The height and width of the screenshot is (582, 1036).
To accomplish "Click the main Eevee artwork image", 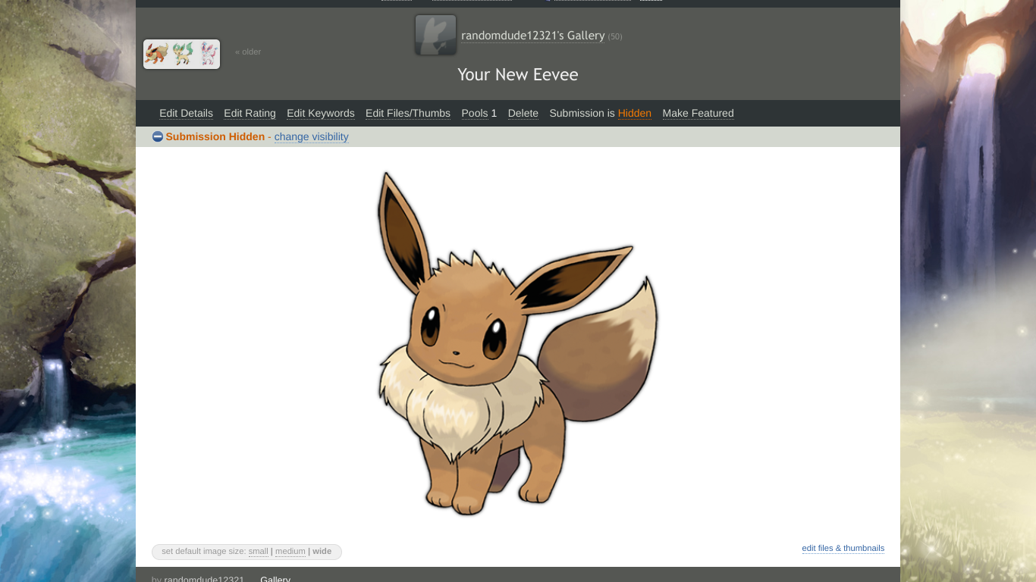I will point(517,343).
